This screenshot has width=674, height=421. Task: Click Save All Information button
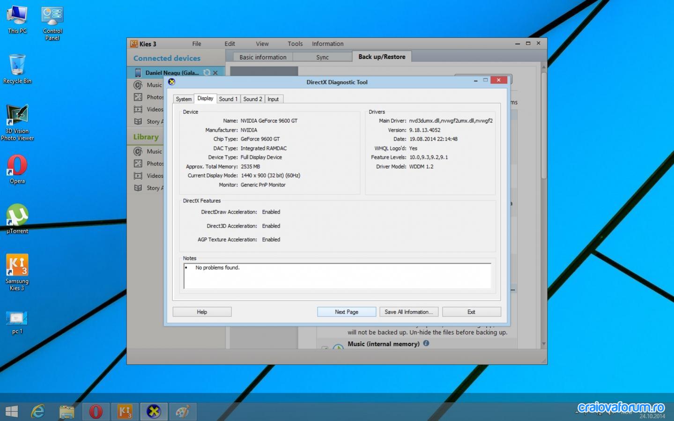pos(409,312)
